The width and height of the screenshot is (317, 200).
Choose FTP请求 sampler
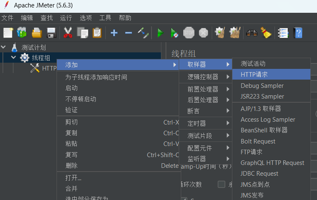(271, 152)
